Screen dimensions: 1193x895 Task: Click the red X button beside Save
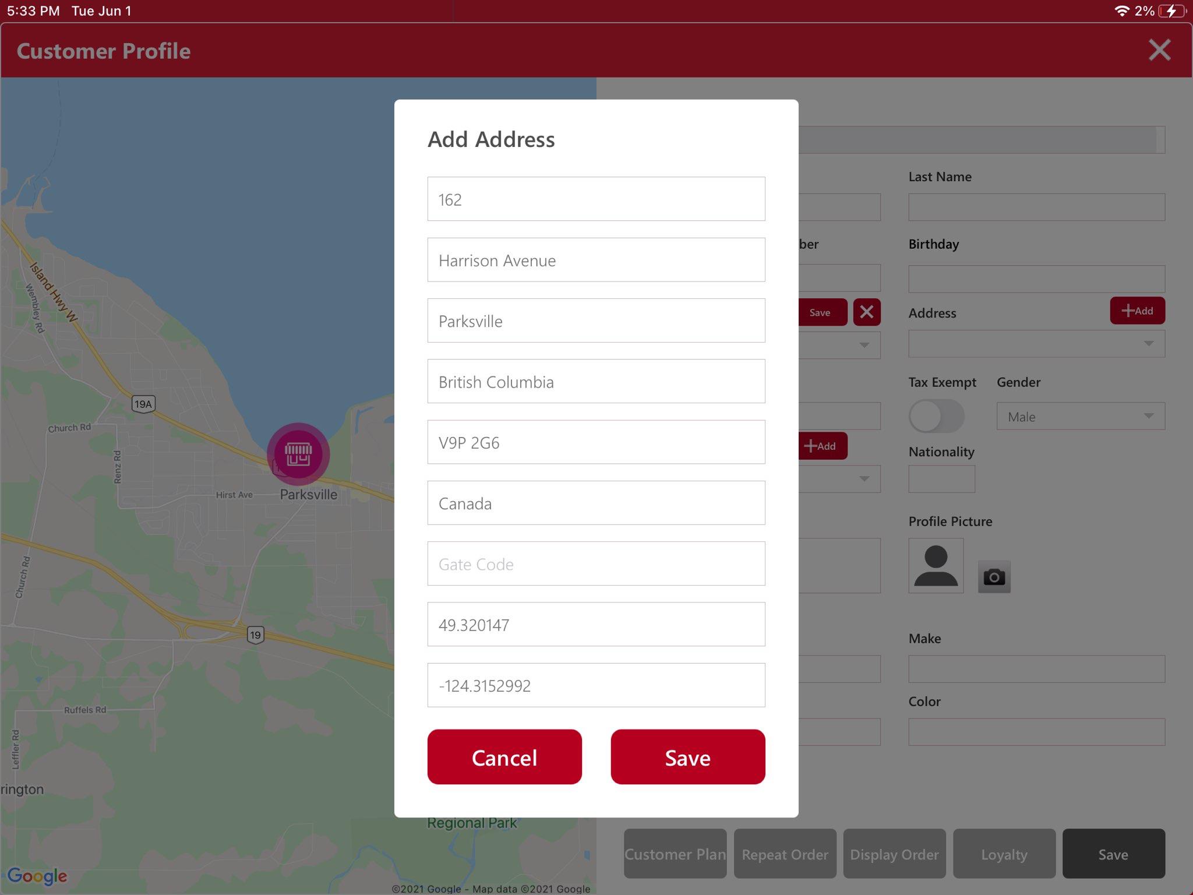867,312
